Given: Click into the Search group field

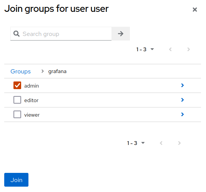Looking at the screenshot, I should click(61, 34).
